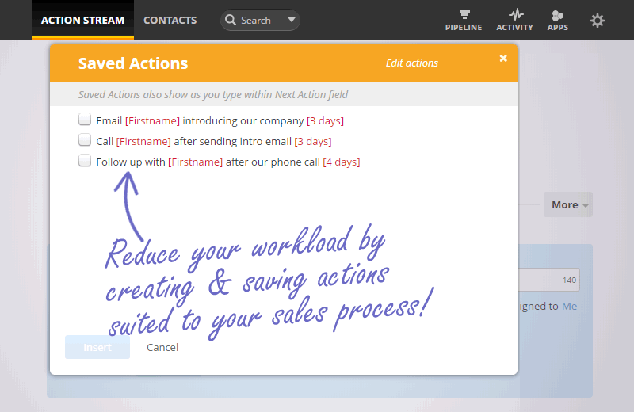Viewport: 634px width, 412px height.
Task: Click the '[3 days]' tag on Email action
Action: coord(325,121)
